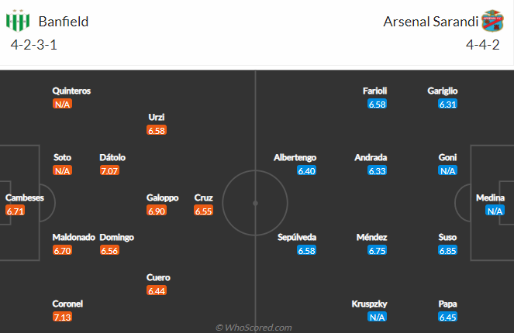
Task: Click the Banfield club crest icon
Action: (18, 21)
